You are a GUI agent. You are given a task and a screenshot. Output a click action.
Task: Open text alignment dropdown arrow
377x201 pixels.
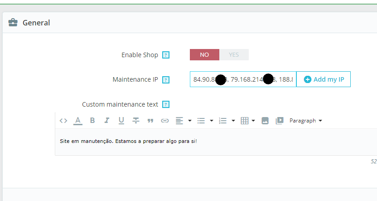tap(190, 121)
